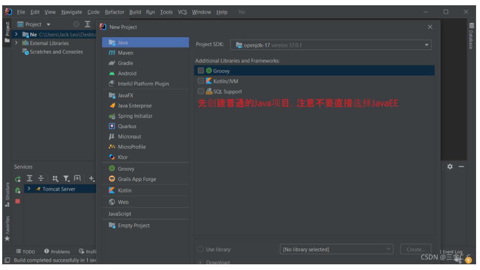Pick the Gradle project type
Screen dimensions: 480x270
coord(145,63)
